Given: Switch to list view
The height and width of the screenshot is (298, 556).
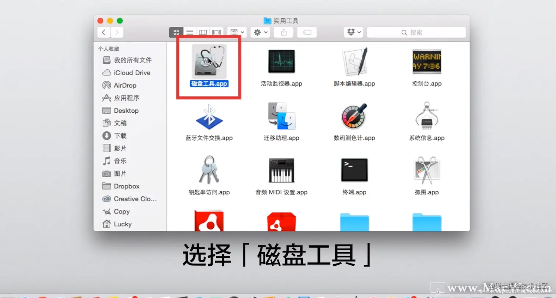Looking at the screenshot, I should [189, 32].
